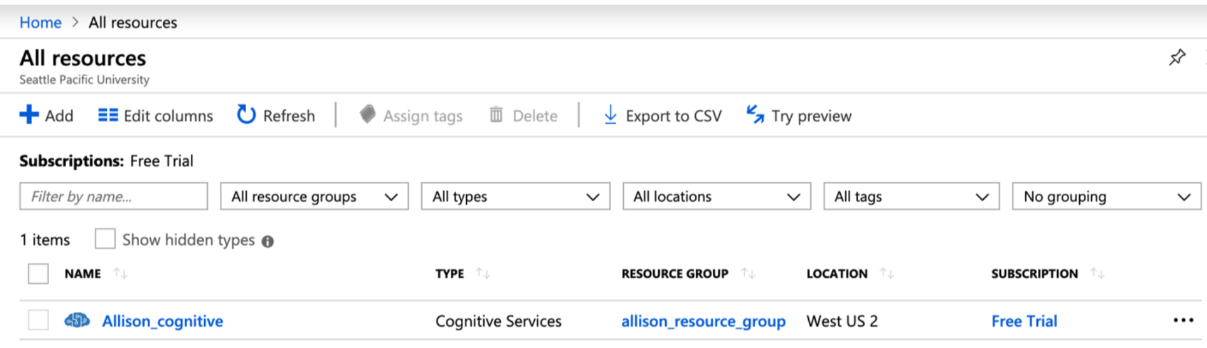
Task: Choose Edit columns text in the toolbar
Action: pos(169,116)
